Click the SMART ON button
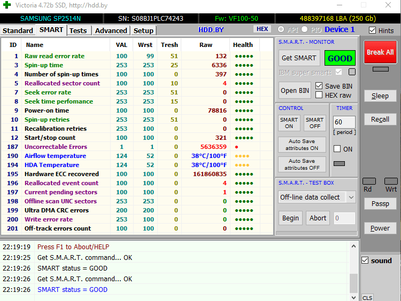The height and width of the screenshot is (301, 401). click(289, 123)
